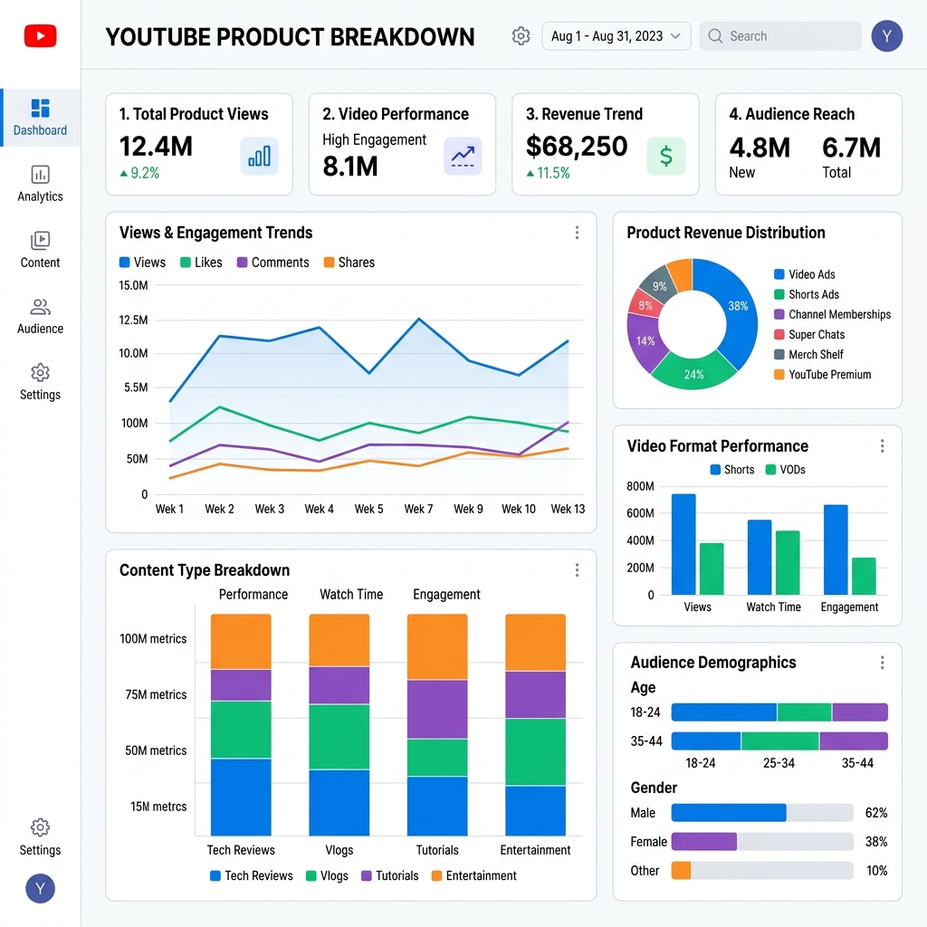Select the 14% purple donut segment

click(645, 341)
